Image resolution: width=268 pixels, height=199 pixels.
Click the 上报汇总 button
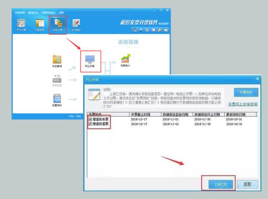(221, 184)
